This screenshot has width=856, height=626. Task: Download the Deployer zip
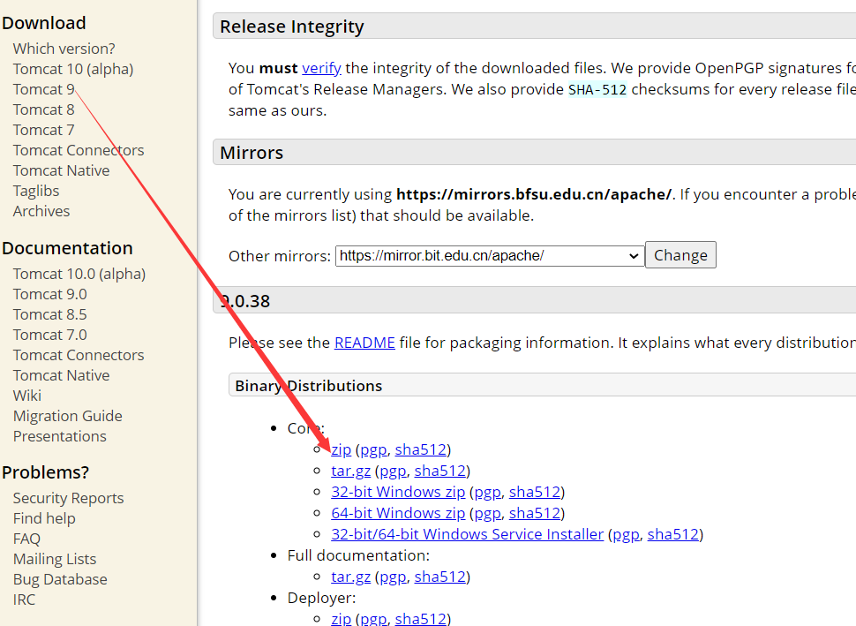(342, 619)
